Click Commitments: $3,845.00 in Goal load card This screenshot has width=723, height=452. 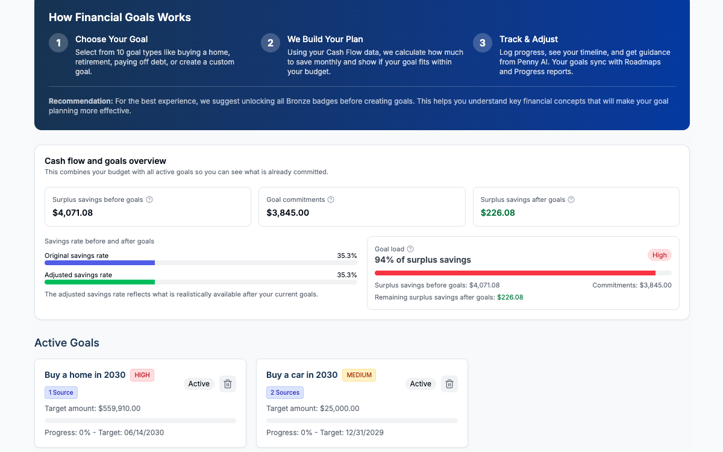click(632, 286)
